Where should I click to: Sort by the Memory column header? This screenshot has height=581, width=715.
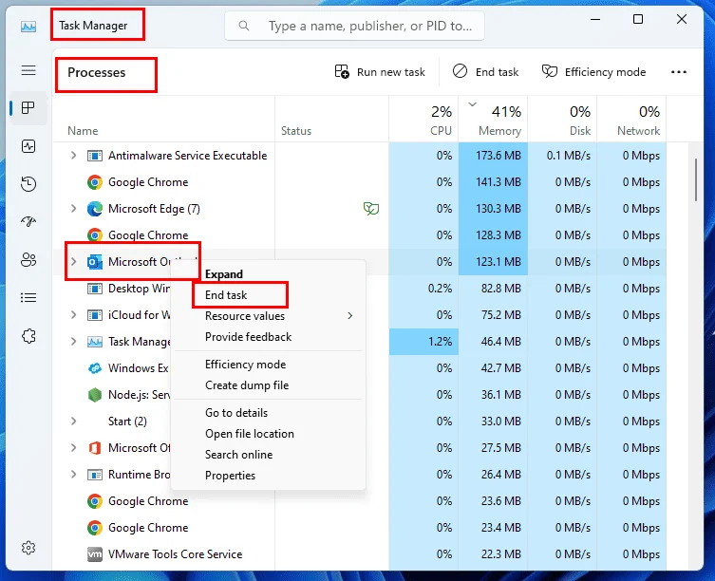click(493, 120)
